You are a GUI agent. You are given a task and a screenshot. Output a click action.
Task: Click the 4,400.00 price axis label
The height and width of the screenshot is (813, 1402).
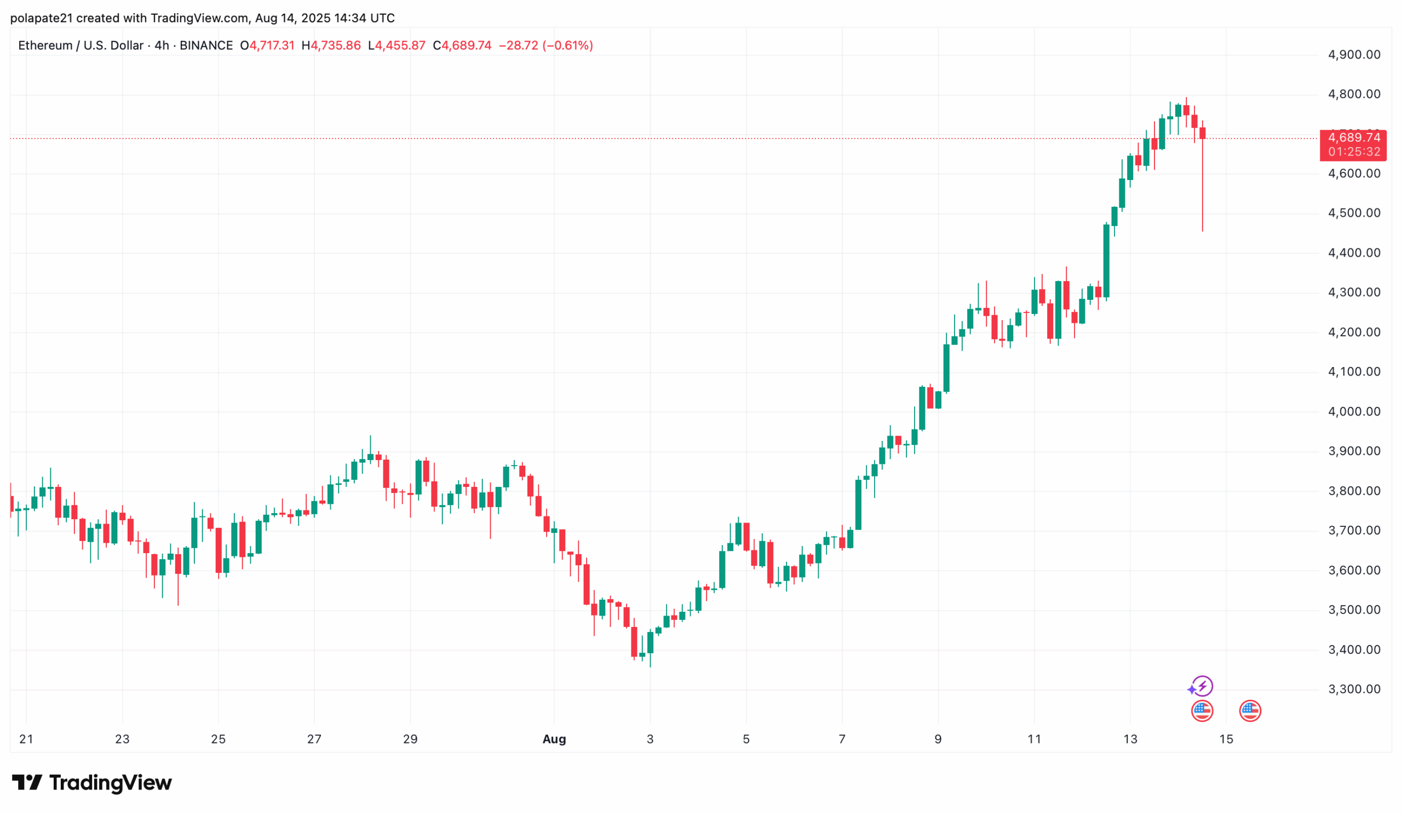click(1354, 253)
